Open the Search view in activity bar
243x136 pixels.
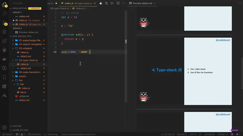(5, 14)
